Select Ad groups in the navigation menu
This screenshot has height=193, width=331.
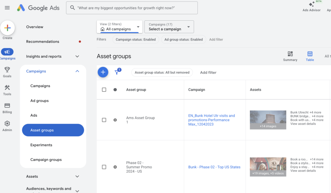39,100
